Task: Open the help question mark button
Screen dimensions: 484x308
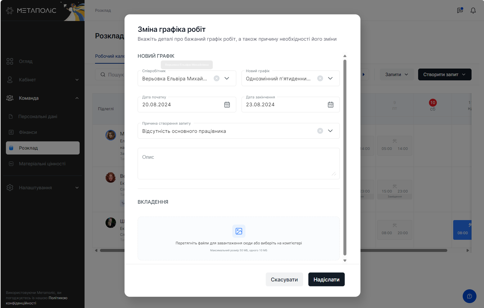Action: point(470,296)
